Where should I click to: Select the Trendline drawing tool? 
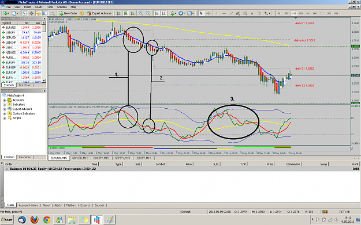click(x=231, y=13)
